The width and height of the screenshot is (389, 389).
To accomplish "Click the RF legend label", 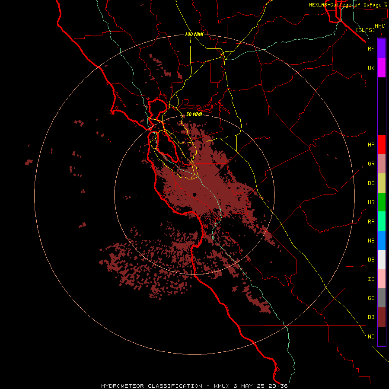I will click(x=371, y=48).
